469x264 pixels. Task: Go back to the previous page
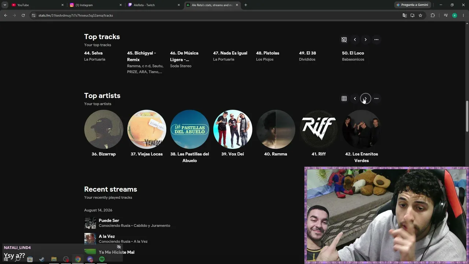click(5, 15)
